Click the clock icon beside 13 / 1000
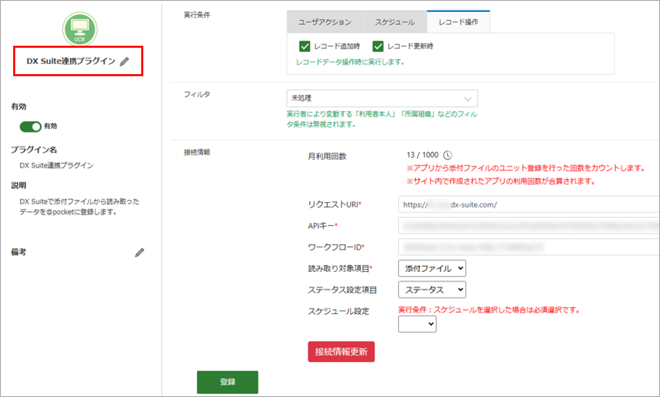The width and height of the screenshot is (660, 397). click(x=448, y=155)
